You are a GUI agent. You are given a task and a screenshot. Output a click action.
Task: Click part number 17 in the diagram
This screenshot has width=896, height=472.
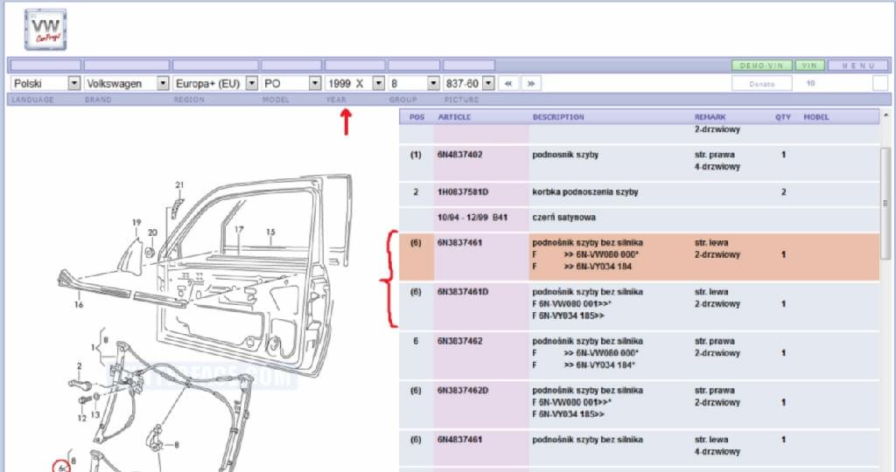[x=239, y=229]
